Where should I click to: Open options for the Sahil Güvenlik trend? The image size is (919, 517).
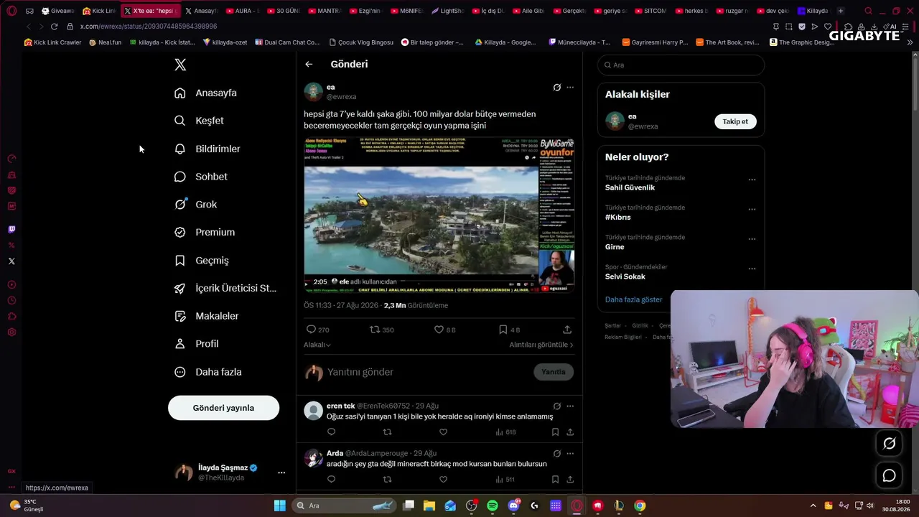click(752, 180)
